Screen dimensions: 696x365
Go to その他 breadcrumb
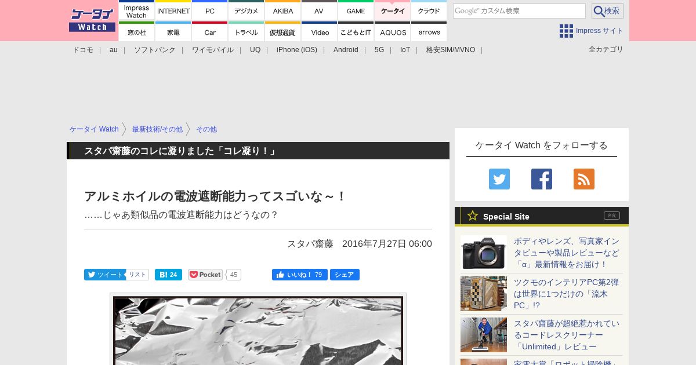coord(206,129)
